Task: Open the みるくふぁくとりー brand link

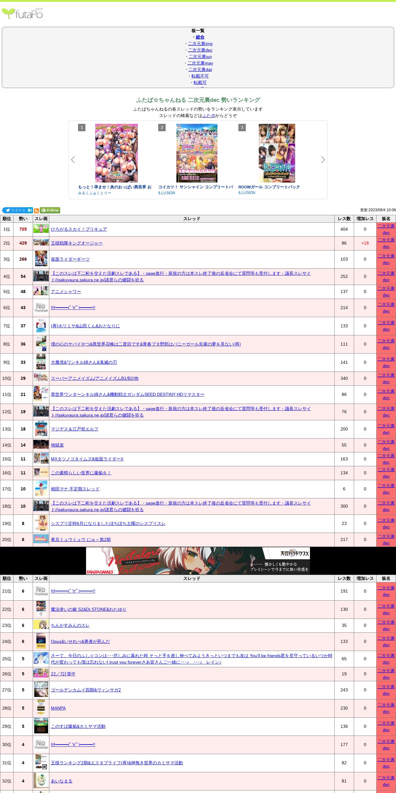Action: tap(95, 193)
